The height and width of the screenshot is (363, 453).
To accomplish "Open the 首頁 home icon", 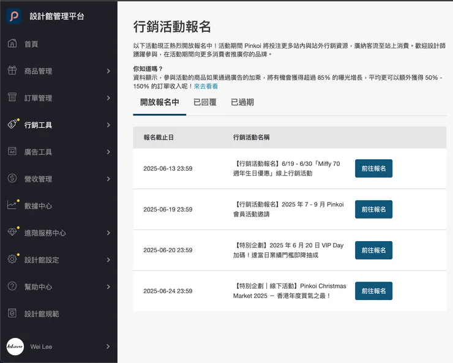I will (x=12, y=43).
